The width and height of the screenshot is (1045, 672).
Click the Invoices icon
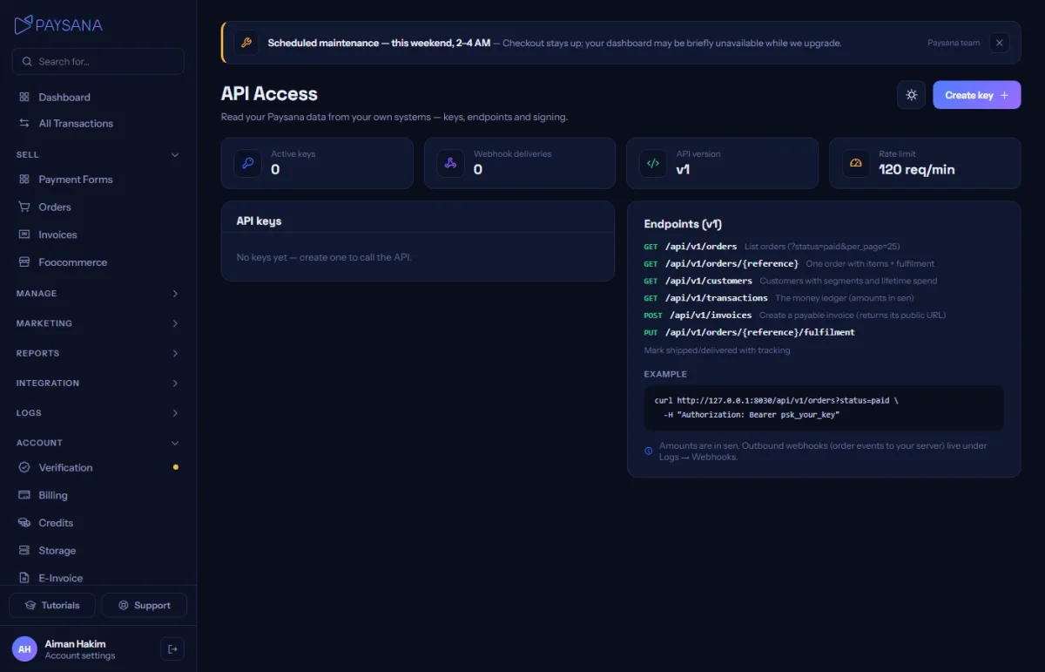tap(24, 234)
